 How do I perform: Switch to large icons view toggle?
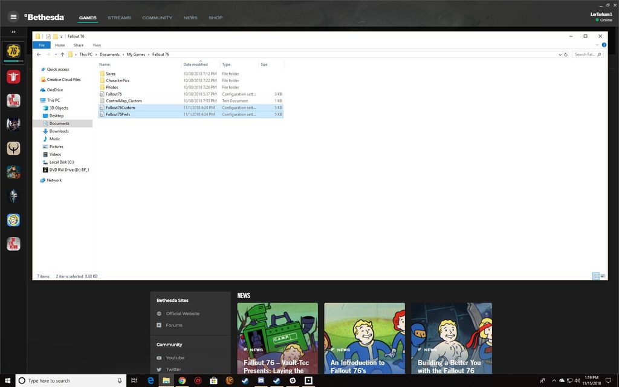603,276
